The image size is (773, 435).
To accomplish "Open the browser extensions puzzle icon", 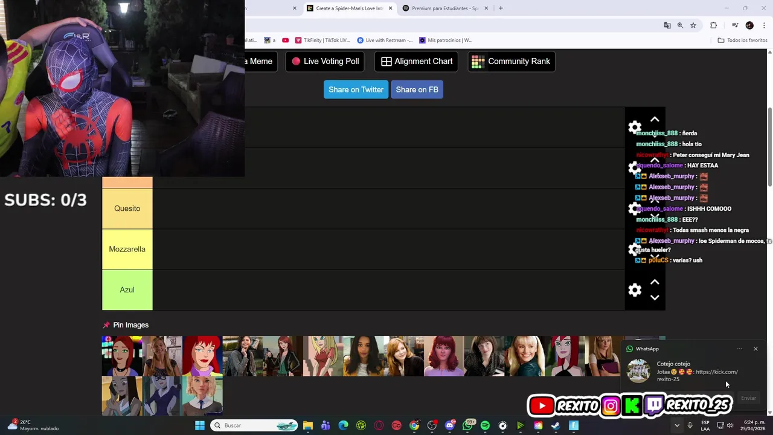I will point(714,25).
